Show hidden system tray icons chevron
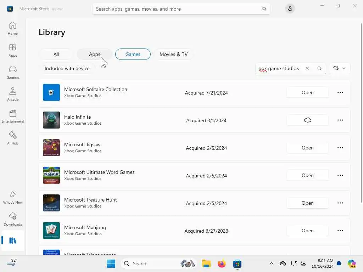 tap(272, 263)
